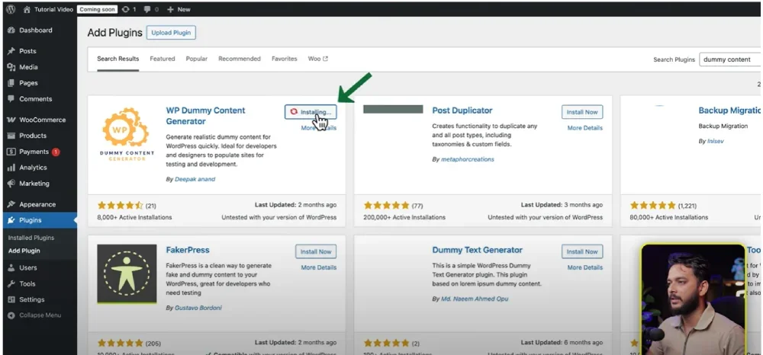Screen dimensions: 763x355
Task: Click the Installing button for WP Dummy Content
Action: pos(311,112)
